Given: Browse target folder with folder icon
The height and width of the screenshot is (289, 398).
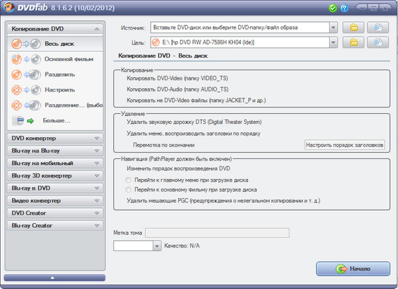Looking at the screenshot, I should (x=354, y=42).
